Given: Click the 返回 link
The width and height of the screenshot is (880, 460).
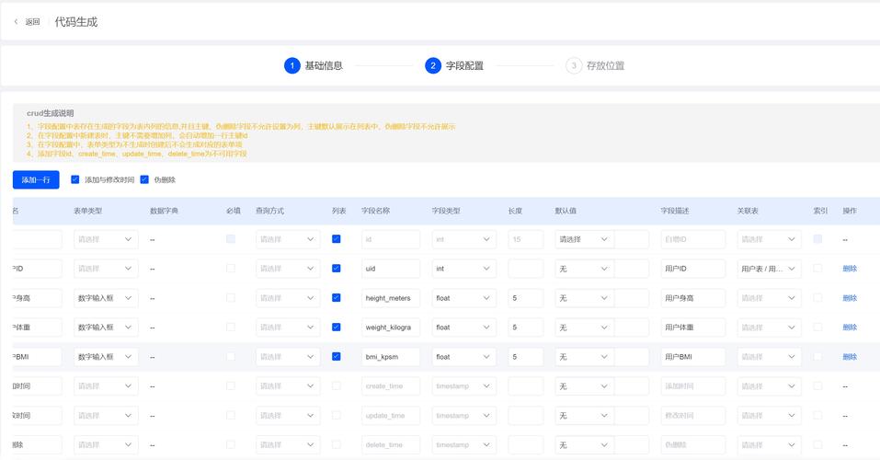Looking at the screenshot, I should click(x=32, y=22).
